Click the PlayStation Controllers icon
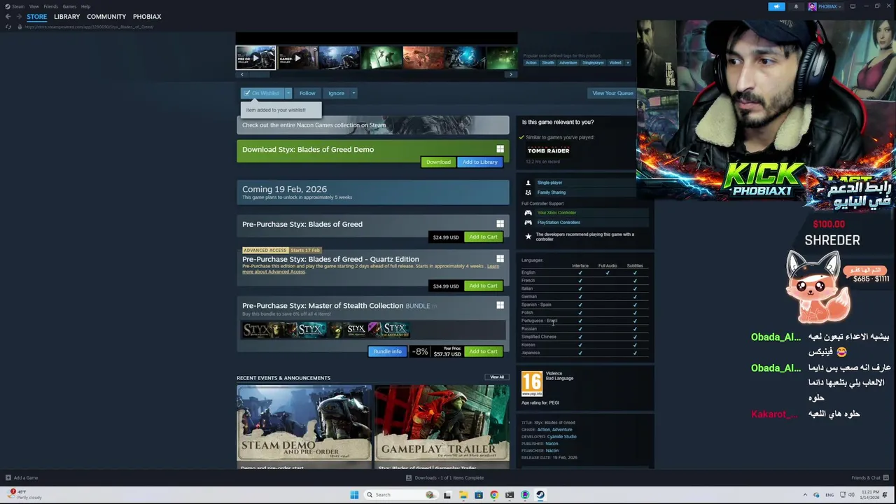 [x=528, y=223]
